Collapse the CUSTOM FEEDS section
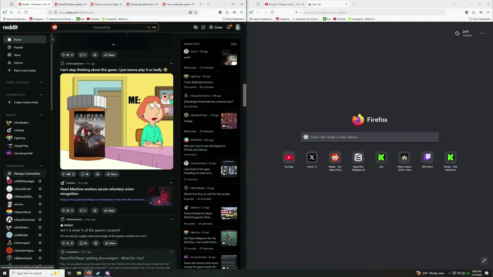 coord(41,95)
